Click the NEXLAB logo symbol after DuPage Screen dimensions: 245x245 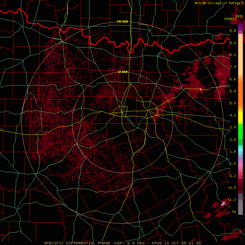[x=243, y=3]
